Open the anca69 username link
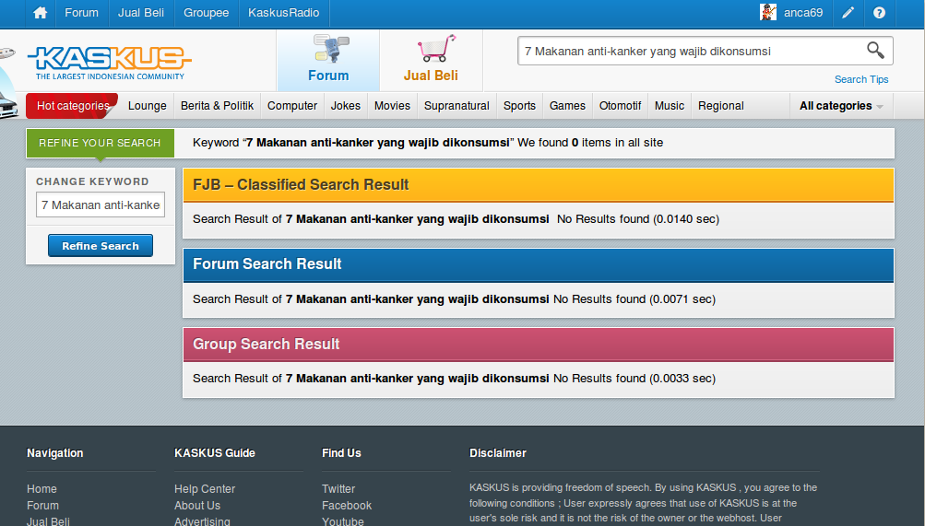This screenshot has height=526, width=925. [x=803, y=12]
